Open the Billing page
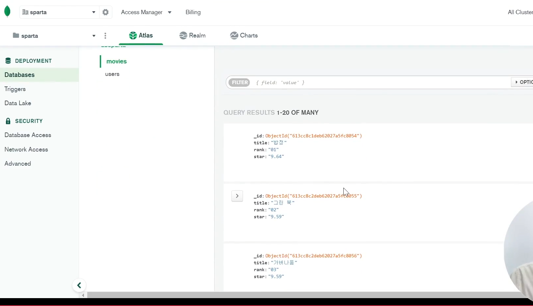Image resolution: width=533 pixels, height=306 pixels. [x=193, y=12]
